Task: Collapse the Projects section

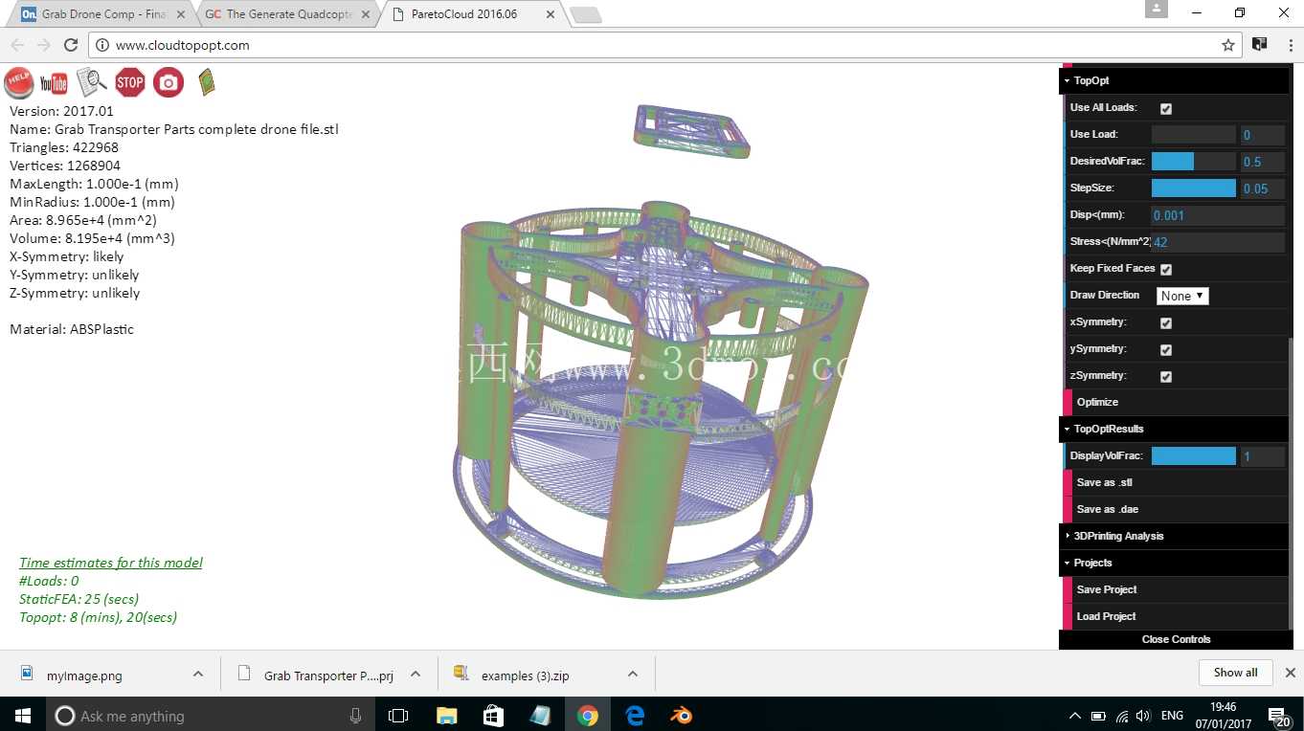Action: (x=1176, y=563)
